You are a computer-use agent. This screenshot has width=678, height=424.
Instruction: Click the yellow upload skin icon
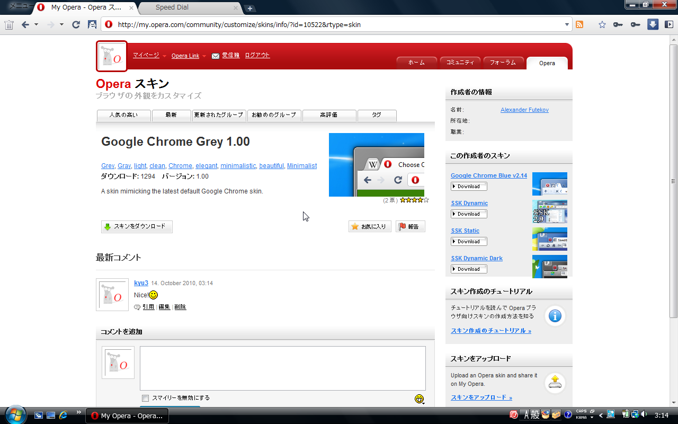(x=555, y=383)
